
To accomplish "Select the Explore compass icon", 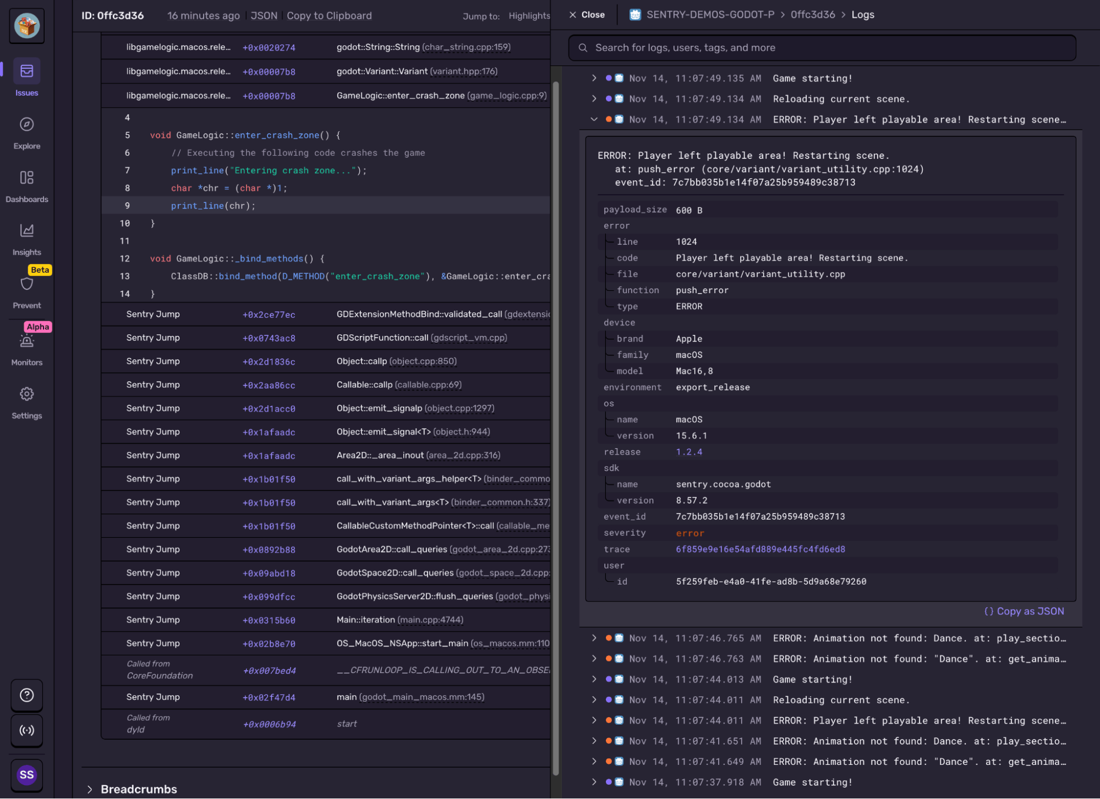I will pyautogui.click(x=26, y=124).
